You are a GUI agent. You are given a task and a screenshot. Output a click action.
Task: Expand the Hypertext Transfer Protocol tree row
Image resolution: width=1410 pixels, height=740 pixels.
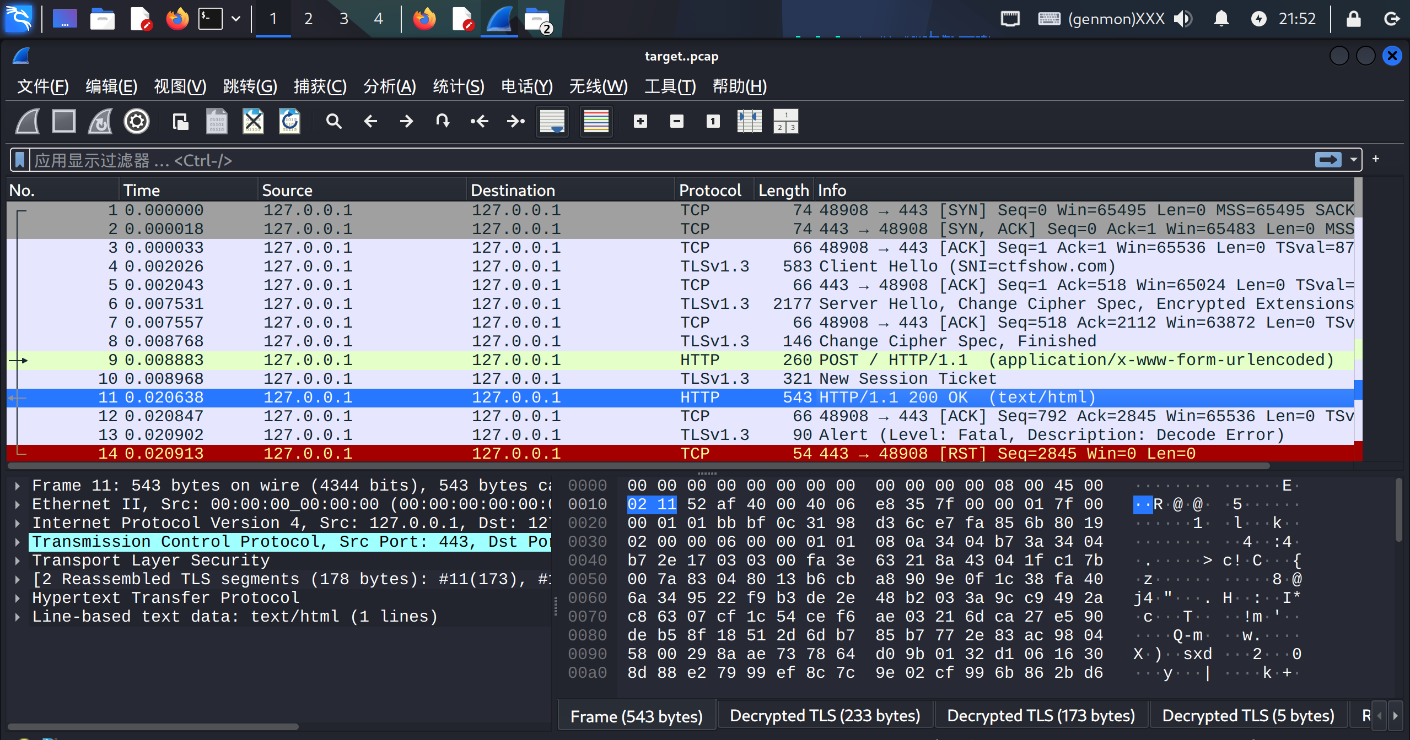click(18, 598)
